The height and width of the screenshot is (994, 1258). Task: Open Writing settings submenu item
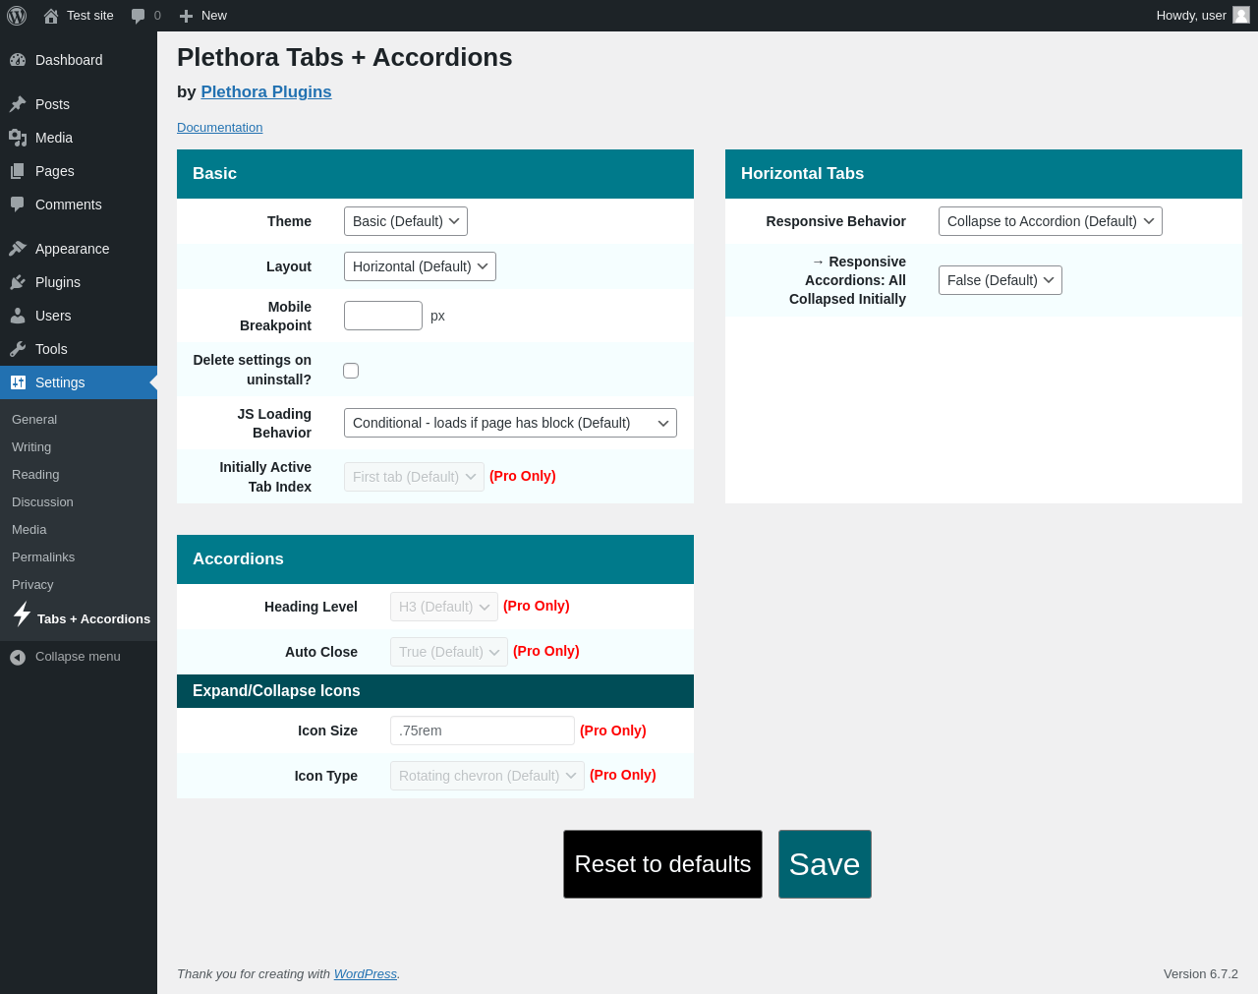31,446
